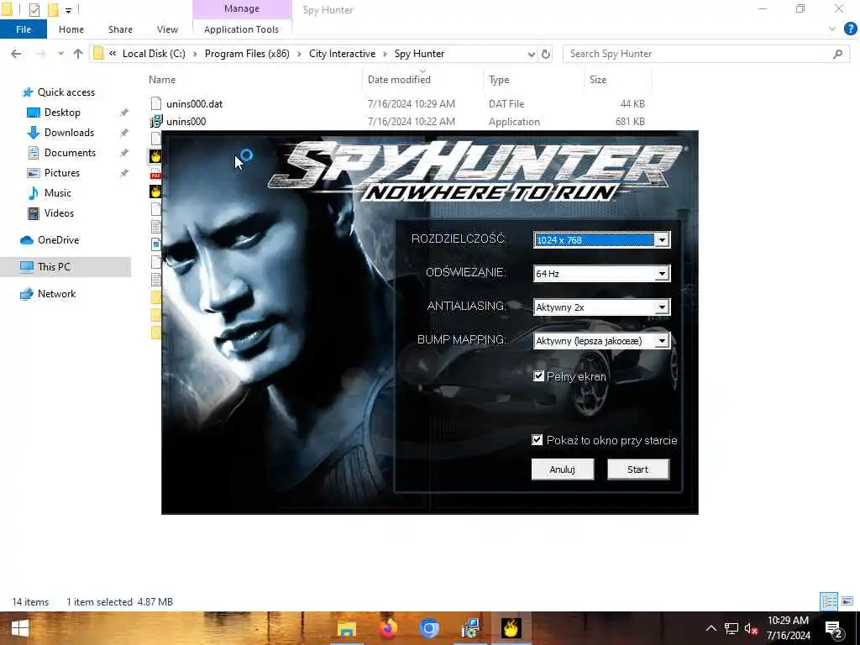Refresh the Spy Hunter folder

point(546,54)
